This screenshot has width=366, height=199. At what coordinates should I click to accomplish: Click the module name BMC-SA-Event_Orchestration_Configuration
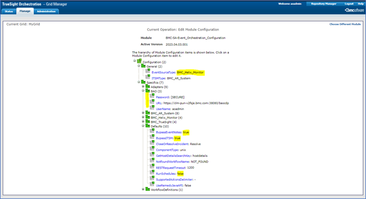click(x=195, y=38)
